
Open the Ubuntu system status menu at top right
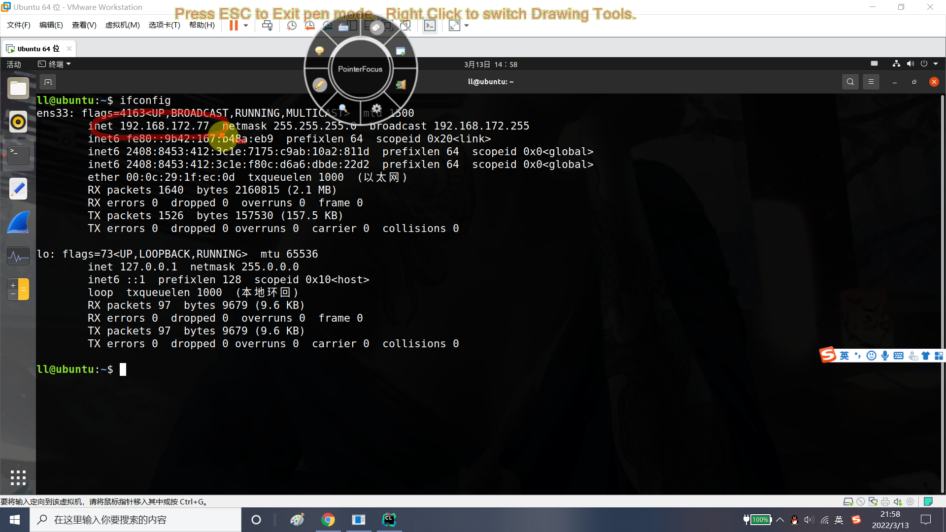[925, 64]
